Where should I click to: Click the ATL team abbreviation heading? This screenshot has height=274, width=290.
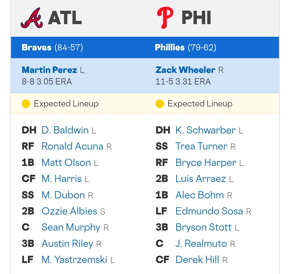pos(65,18)
